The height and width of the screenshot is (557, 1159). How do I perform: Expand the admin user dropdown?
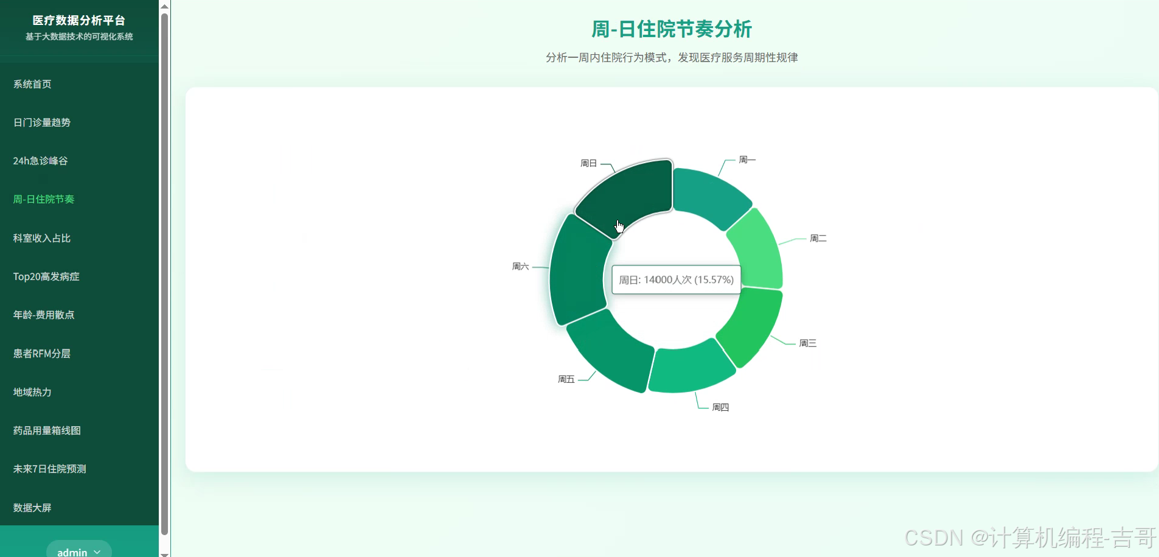[79, 551]
